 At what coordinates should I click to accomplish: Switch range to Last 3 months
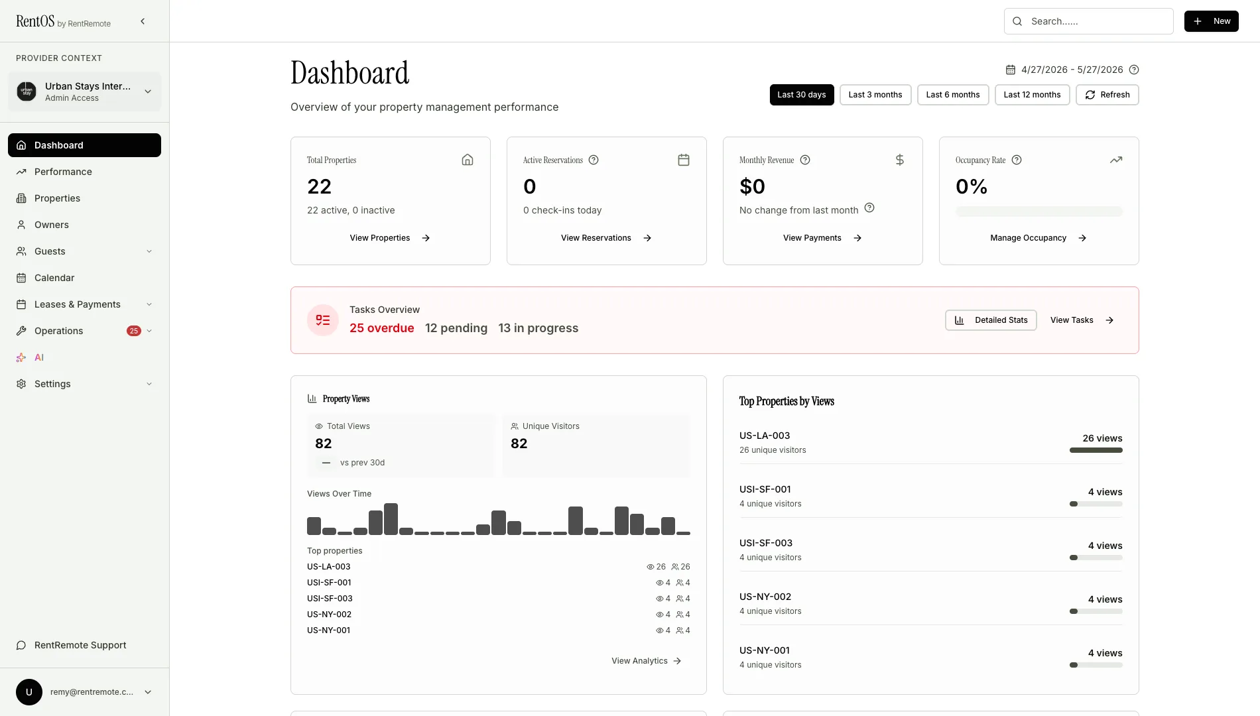[x=875, y=95]
